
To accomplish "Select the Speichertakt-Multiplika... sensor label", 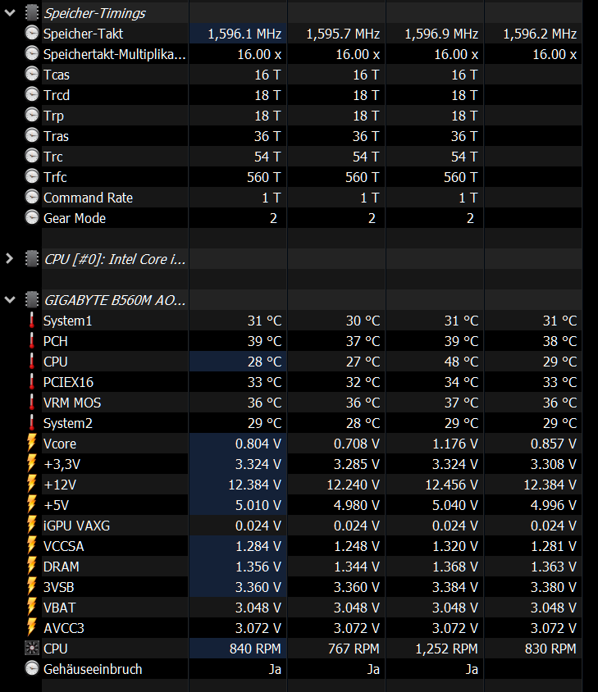I will point(114,54).
